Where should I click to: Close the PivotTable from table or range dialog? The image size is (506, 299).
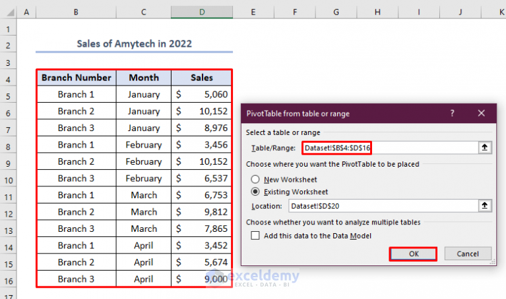(481, 113)
